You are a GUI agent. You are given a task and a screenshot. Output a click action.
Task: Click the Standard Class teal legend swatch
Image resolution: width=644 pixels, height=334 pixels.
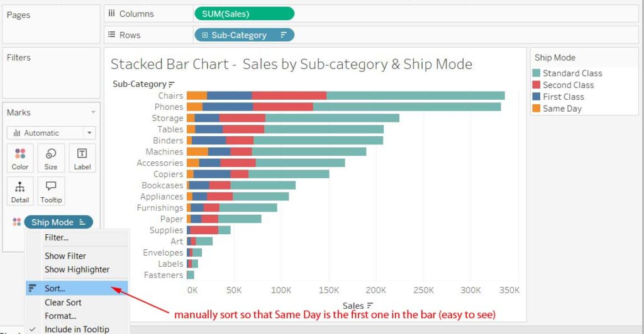pyautogui.click(x=536, y=73)
